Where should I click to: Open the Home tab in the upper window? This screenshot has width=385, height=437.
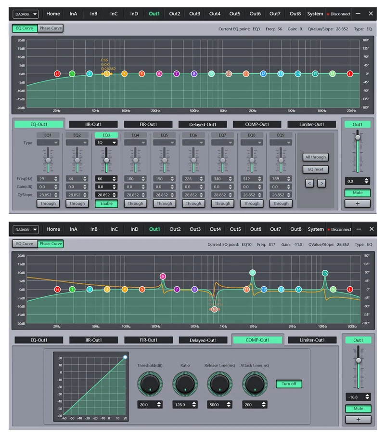click(53, 13)
